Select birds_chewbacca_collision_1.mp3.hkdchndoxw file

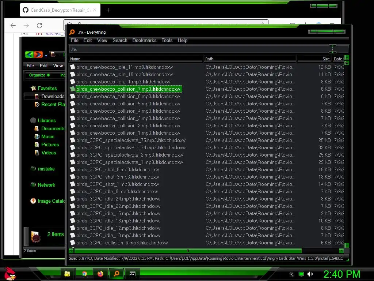(128, 133)
